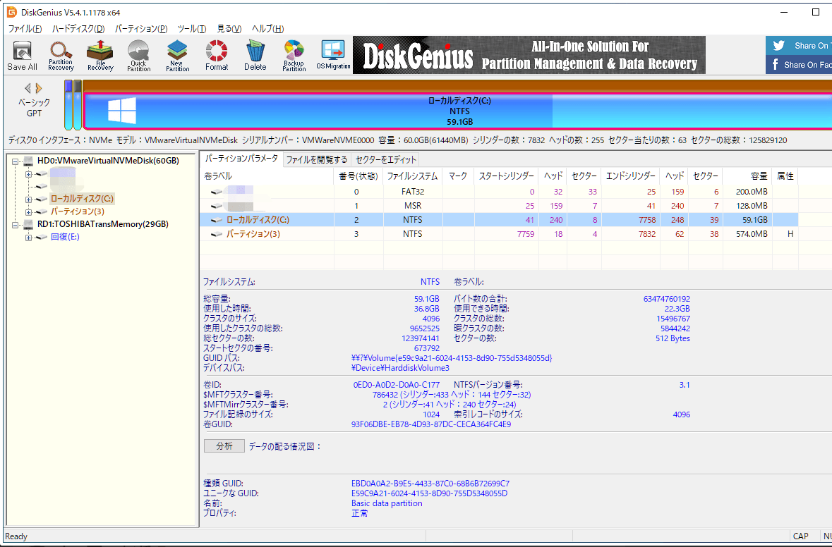The width and height of the screenshot is (832, 547).
Task: Launch the File Recovery tool
Action: (100, 55)
